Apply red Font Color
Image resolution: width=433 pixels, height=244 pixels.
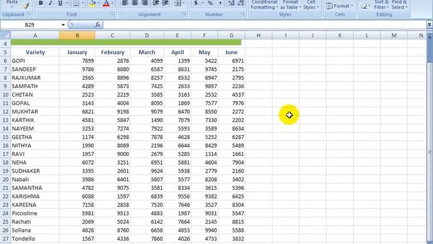(106, 3)
